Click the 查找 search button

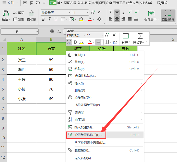pyautogui.click(x=162, y=3)
